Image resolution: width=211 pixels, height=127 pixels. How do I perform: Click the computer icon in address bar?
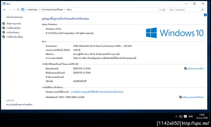tap(23, 9)
